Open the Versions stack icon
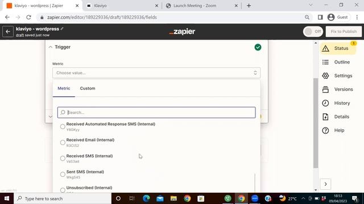This screenshot has width=364, height=204. [325, 90]
